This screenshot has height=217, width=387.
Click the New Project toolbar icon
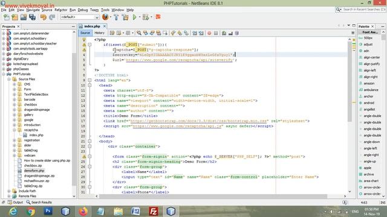click(x=15, y=17)
